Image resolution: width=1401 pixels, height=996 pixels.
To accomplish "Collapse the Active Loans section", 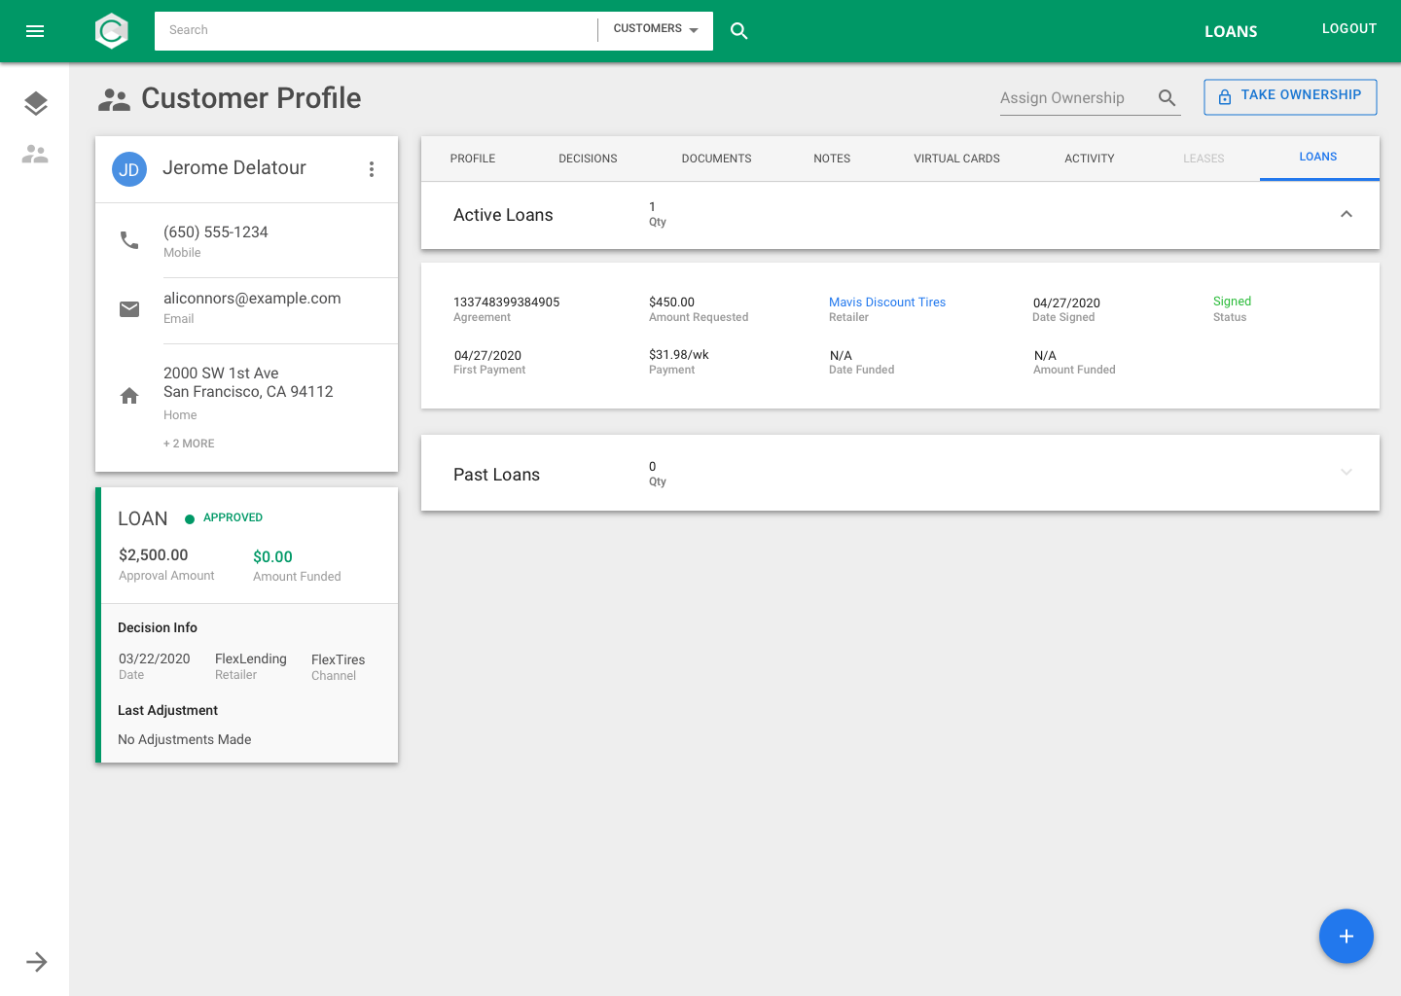I will (x=1346, y=215).
